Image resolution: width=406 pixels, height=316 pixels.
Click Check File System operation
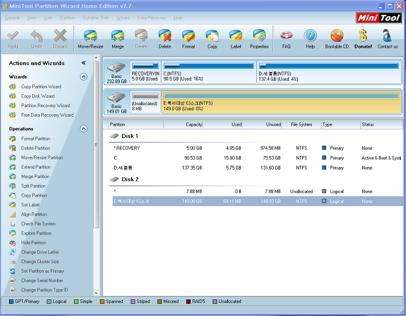[x=38, y=224]
